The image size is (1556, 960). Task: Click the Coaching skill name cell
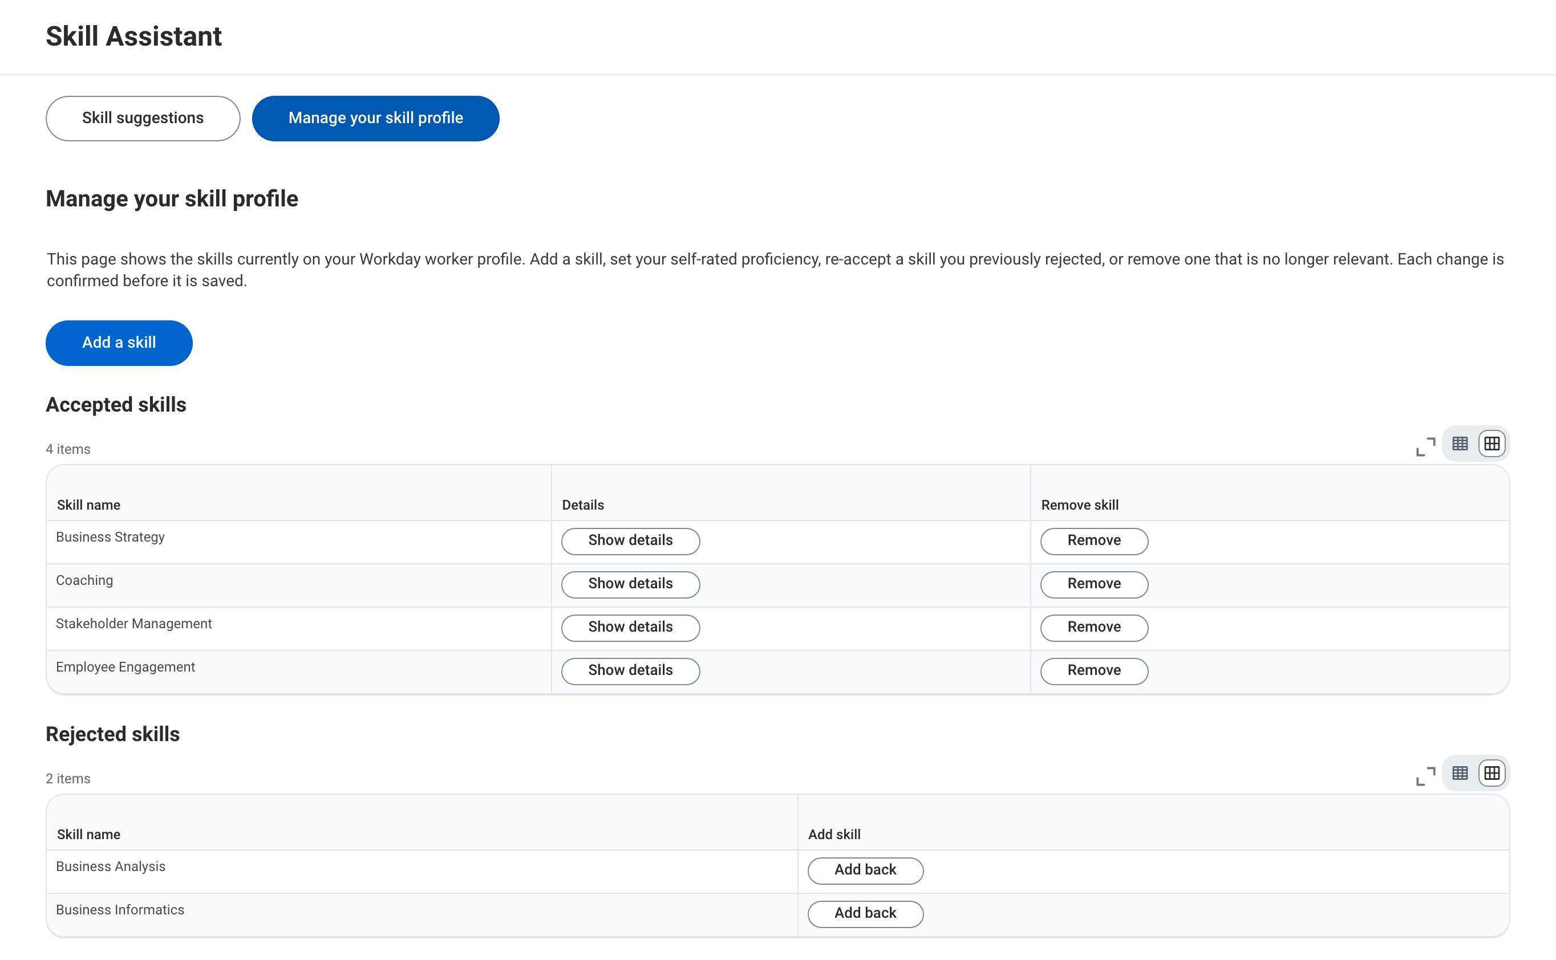coord(299,585)
